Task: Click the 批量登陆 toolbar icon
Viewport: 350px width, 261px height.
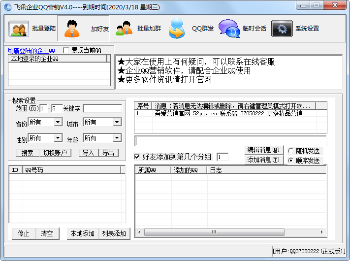Action: pyautogui.click(x=19, y=29)
